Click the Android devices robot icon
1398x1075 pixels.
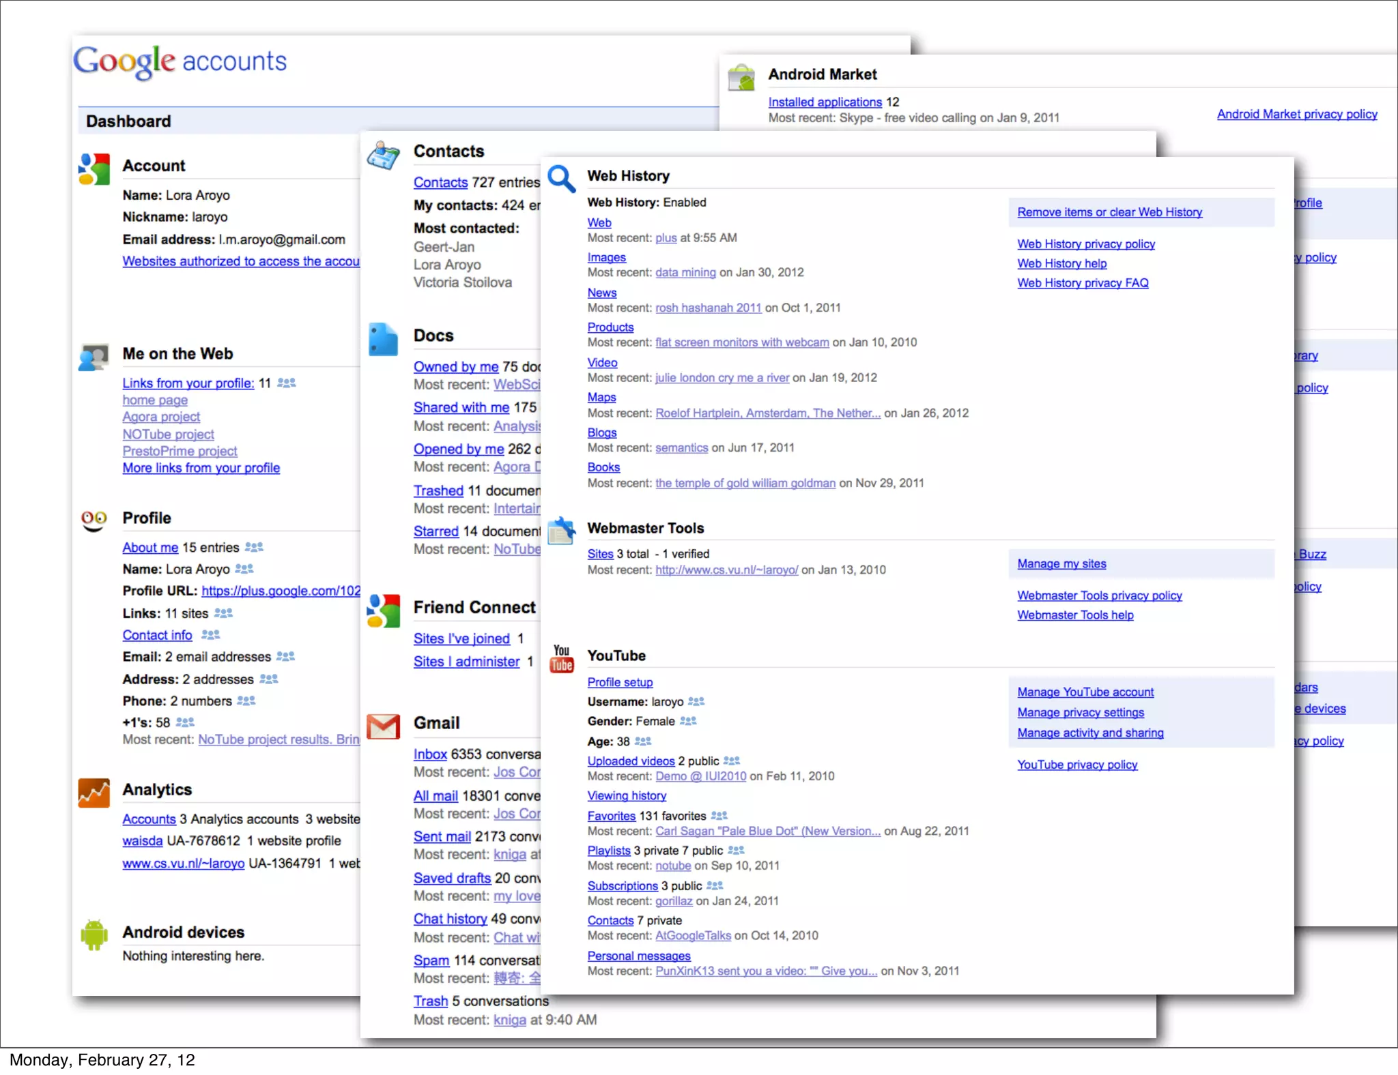94,934
